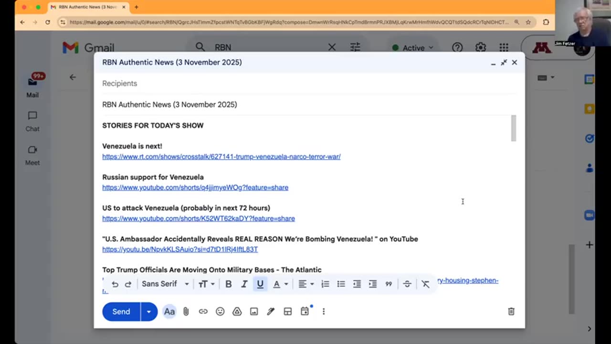The width and height of the screenshot is (611, 344).
Task: Insert files using Drive
Action: (237, 312)
